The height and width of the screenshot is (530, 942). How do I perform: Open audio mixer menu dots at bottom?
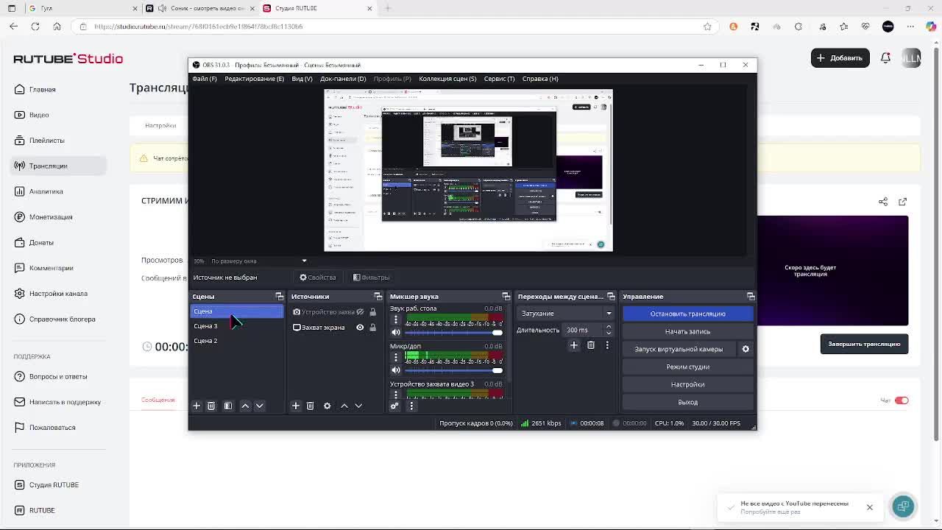[x=411, y=406]
